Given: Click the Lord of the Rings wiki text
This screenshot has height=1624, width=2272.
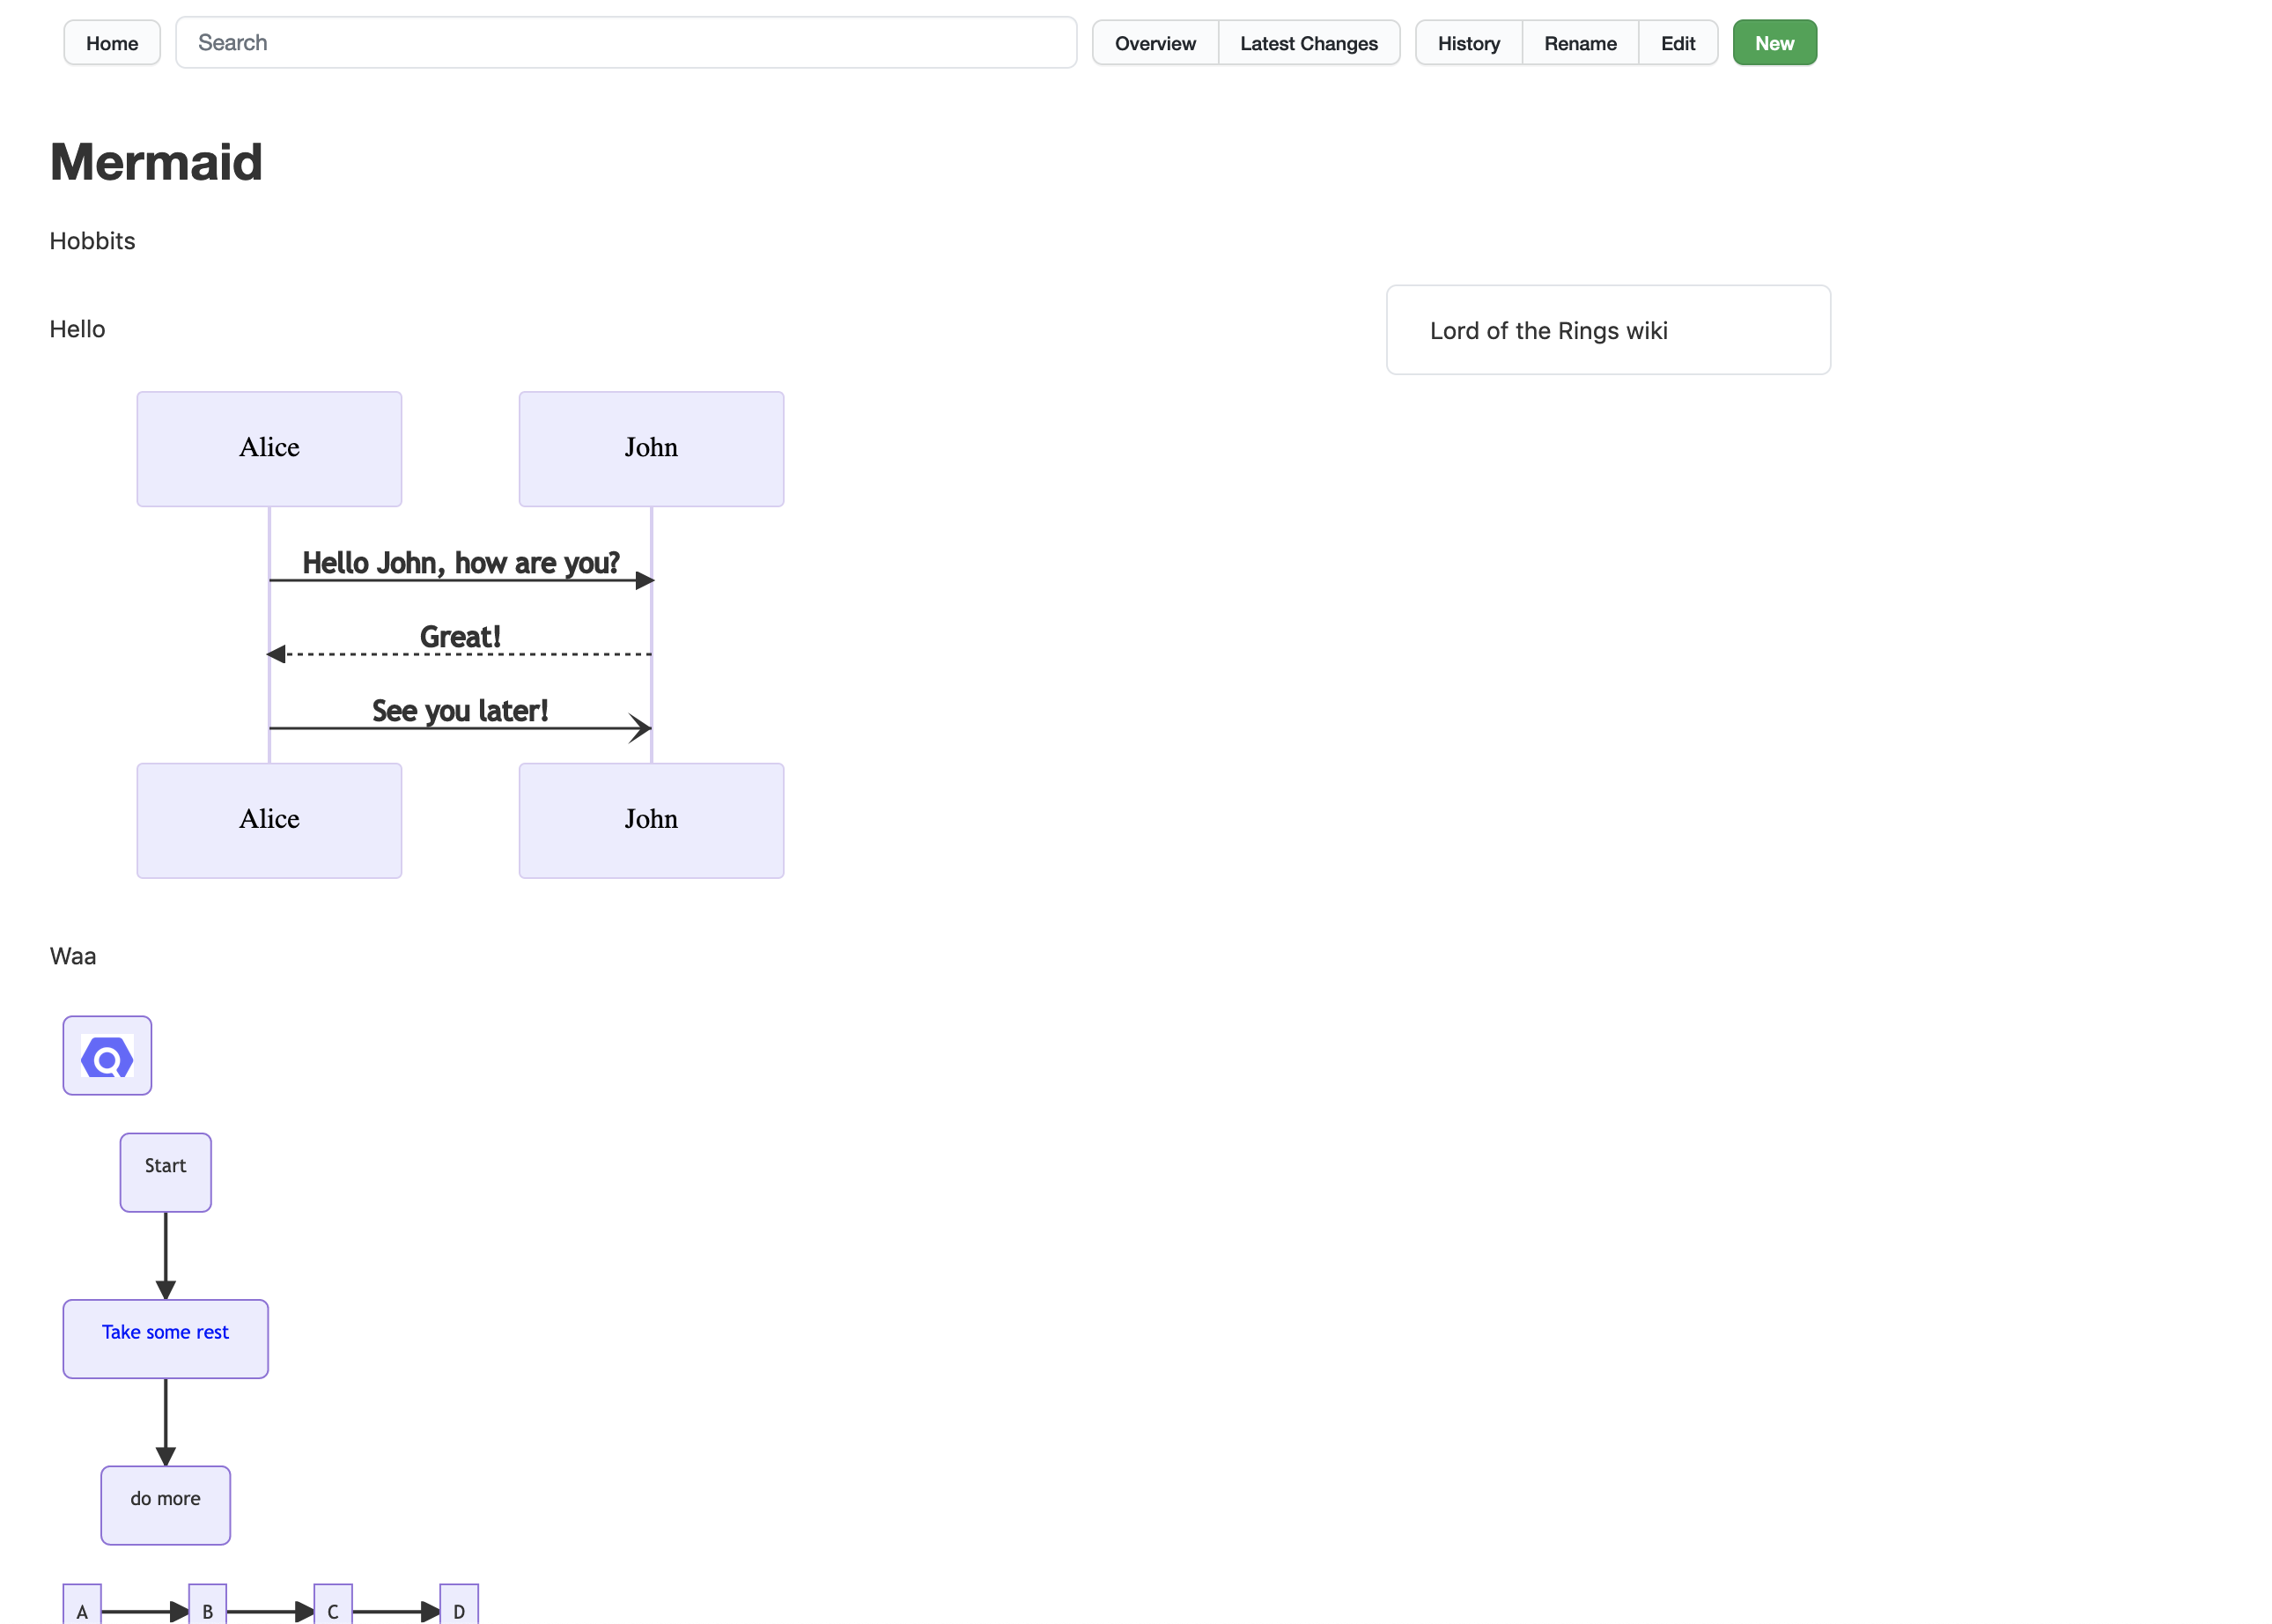Looking at the screenshot, I should pyautogui.click(x=1548, y=331).
